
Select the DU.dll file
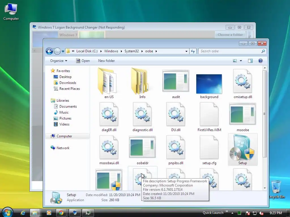pos(176,117)
